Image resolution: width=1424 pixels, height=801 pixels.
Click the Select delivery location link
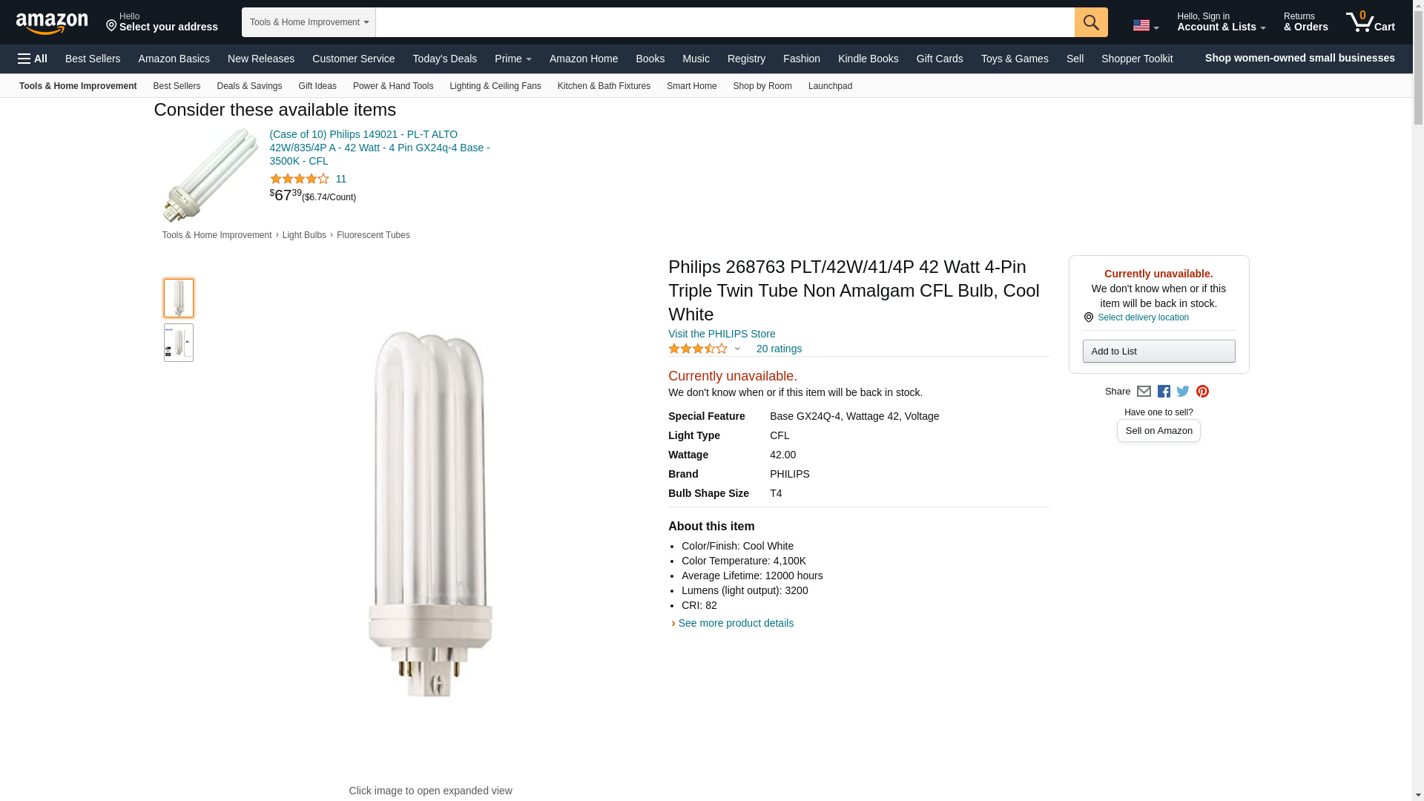tap(1143, 317)
